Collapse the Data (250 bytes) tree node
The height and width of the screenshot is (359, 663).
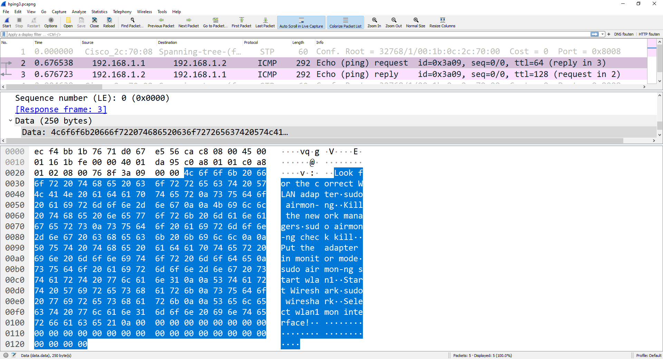pos(10,121)
